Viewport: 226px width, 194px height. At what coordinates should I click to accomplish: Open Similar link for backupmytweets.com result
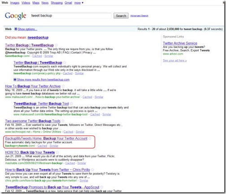(x=54, y=146)
